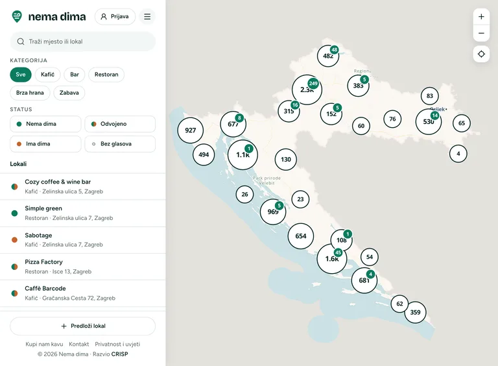Click the 315 map cluster

coord(289,111)
